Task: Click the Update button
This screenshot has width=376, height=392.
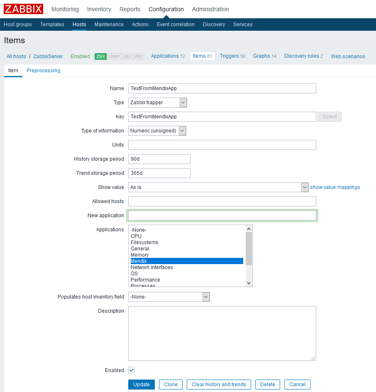Action: click(141, 385)
